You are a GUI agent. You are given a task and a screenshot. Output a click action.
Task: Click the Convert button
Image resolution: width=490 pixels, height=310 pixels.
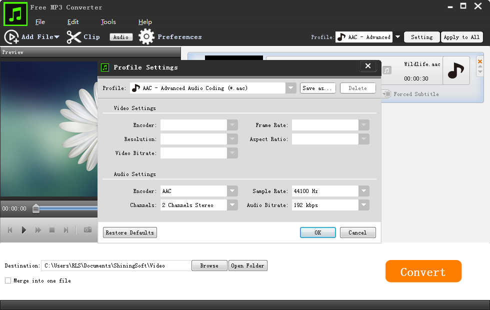coord(423,271)
